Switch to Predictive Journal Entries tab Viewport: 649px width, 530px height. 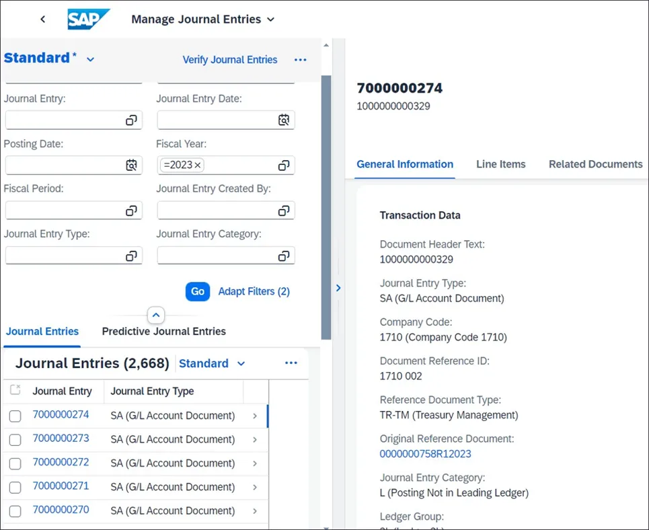click(x=164, y=332)
